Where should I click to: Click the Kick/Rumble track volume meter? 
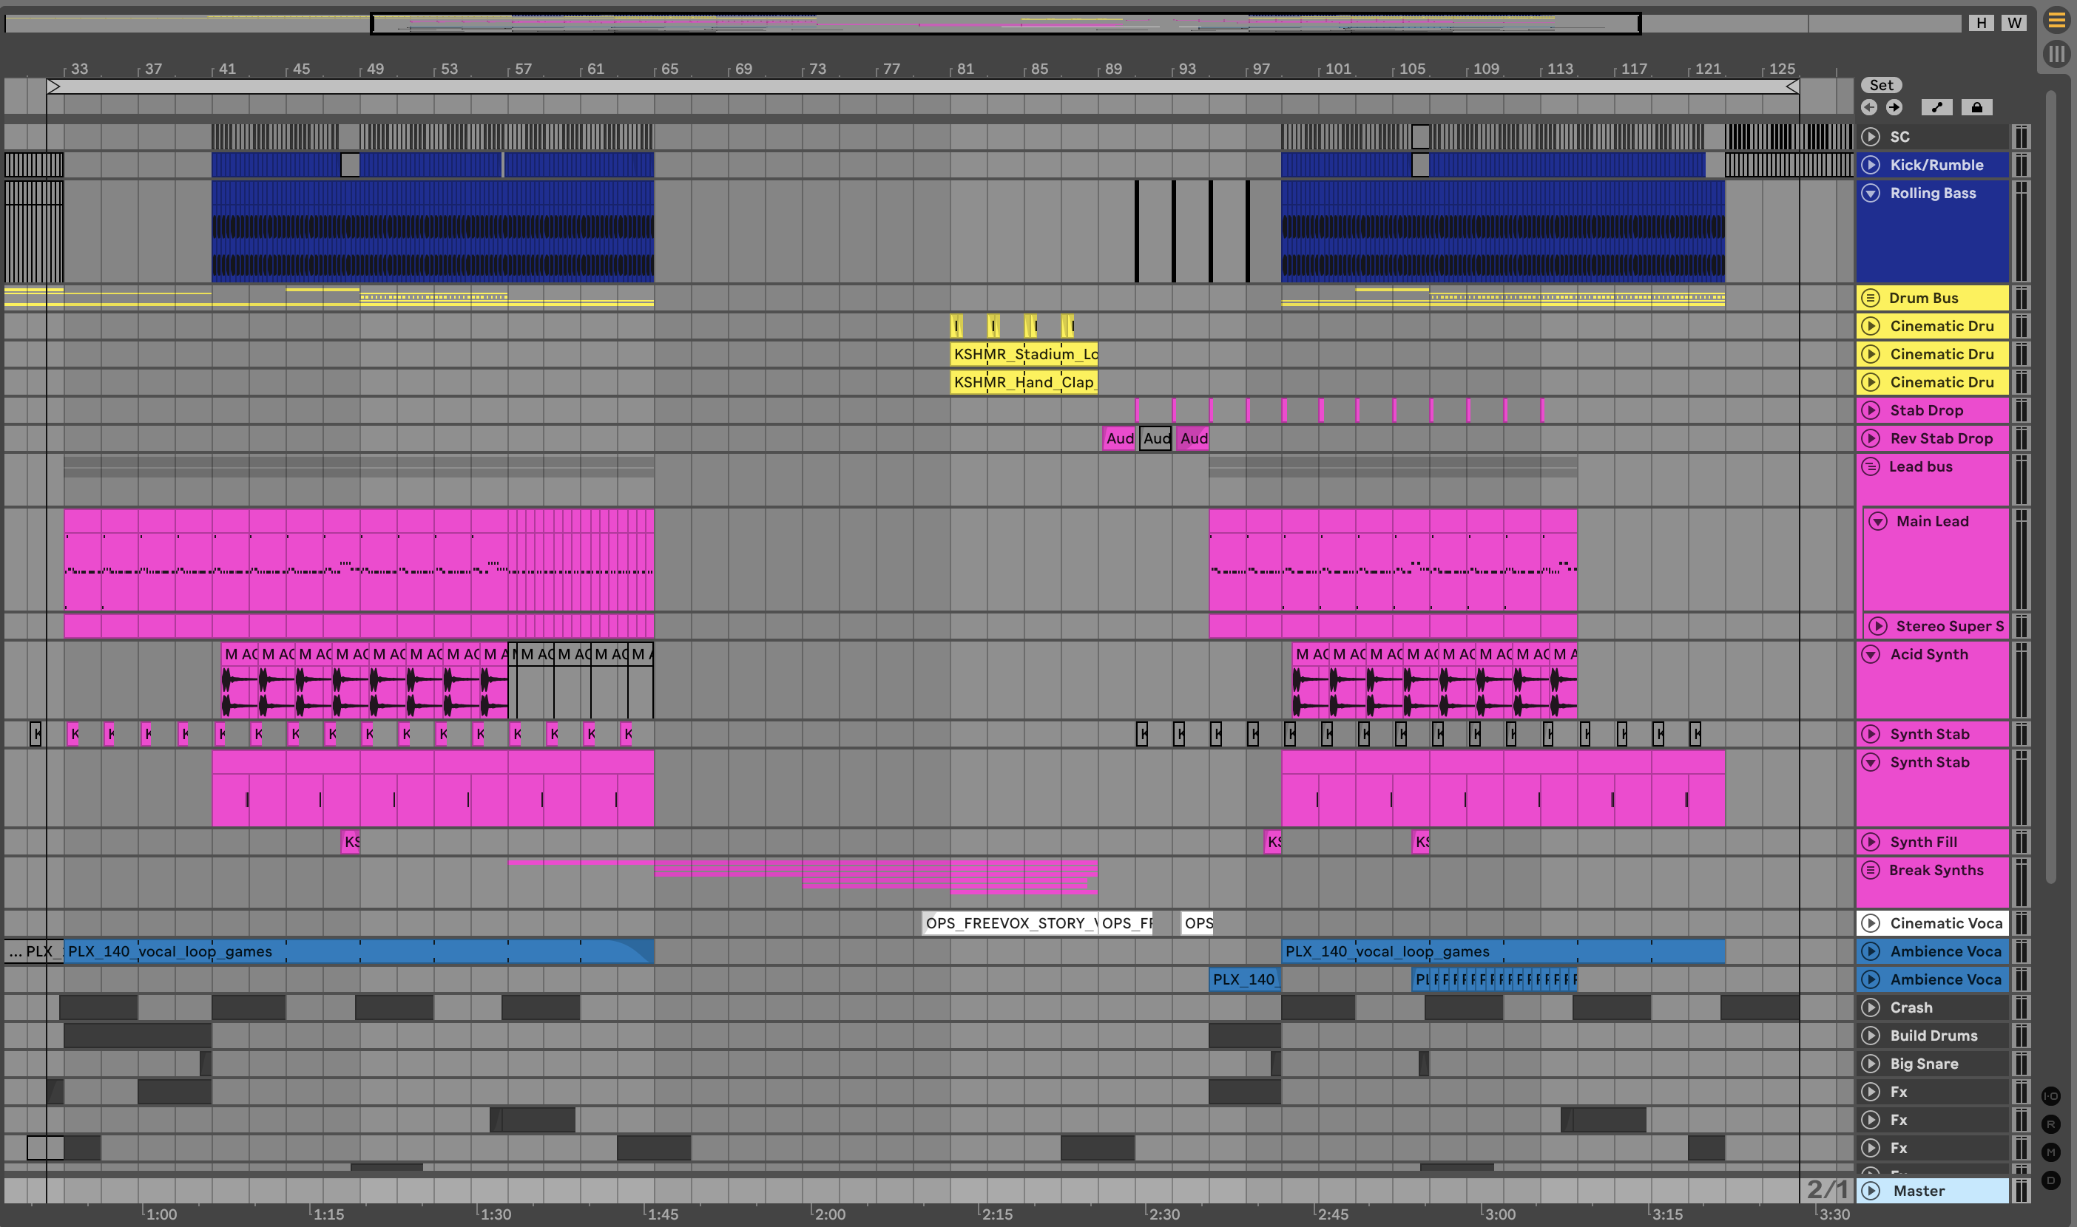2021,166
